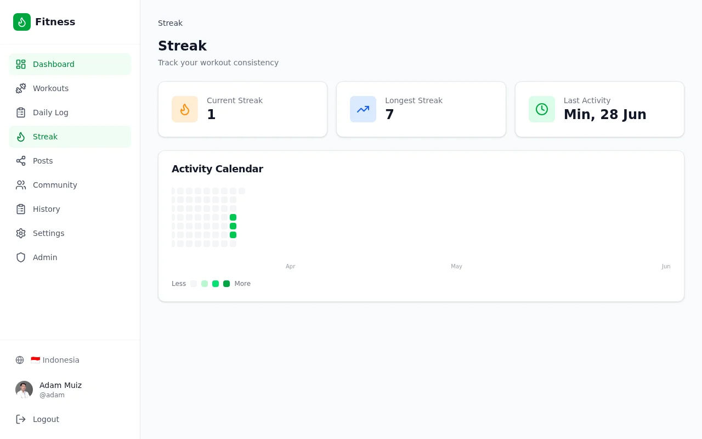Click 'Track your workout consistency' subtitle
The height and width of the screenshot is (439, 702).
click(218, 63)
